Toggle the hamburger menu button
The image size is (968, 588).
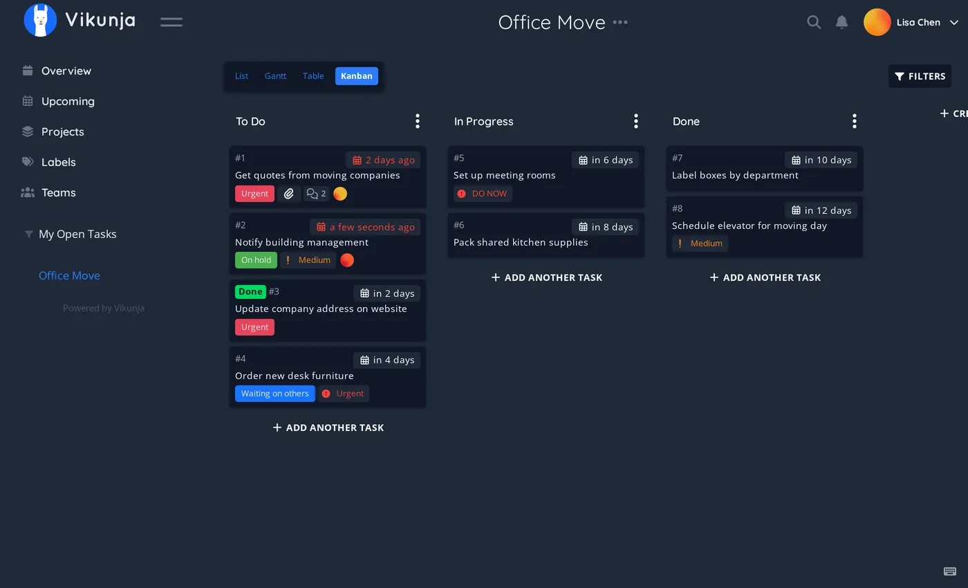171,22
